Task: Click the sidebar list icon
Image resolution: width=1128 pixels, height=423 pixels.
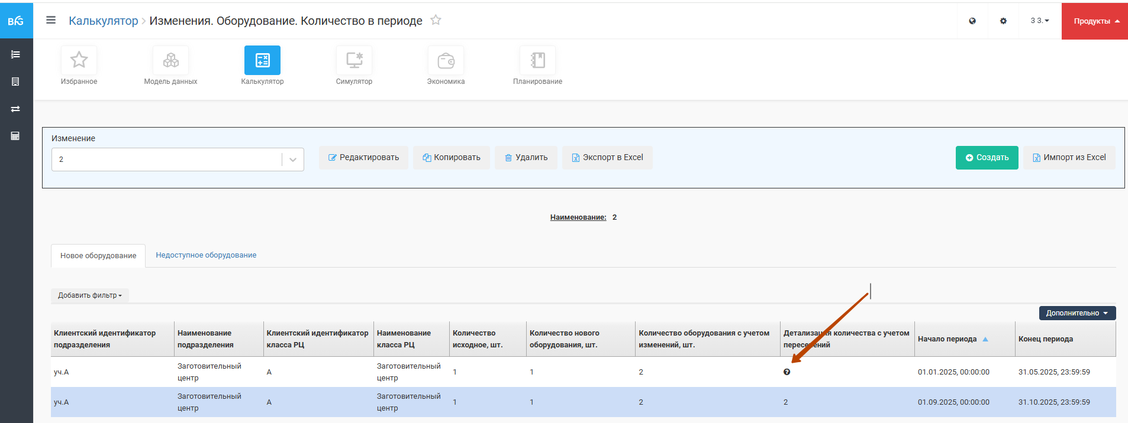Action: 15,54
